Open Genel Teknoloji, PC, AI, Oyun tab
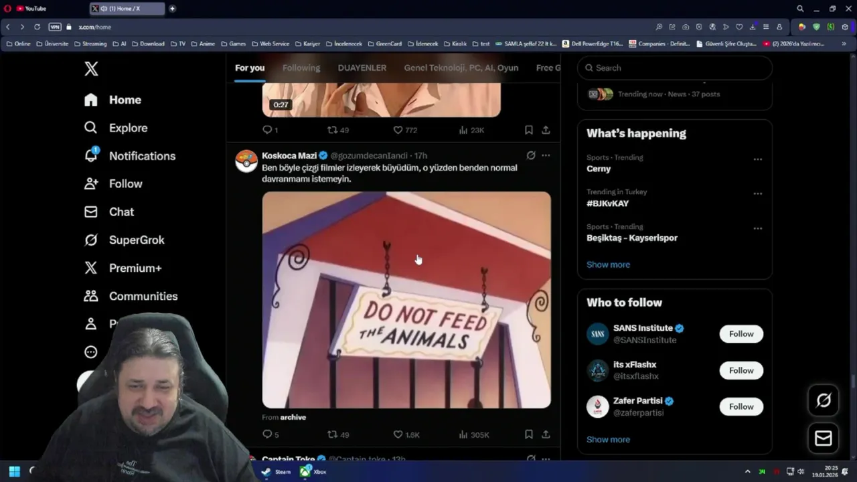The width and height of the screenshot is (857, 482). (461, 68)
